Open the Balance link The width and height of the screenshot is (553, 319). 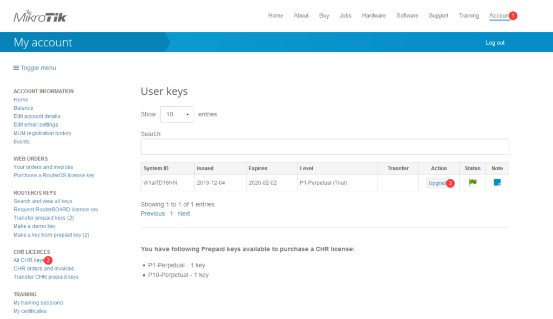pyautogui.click(x=23, y=108)
